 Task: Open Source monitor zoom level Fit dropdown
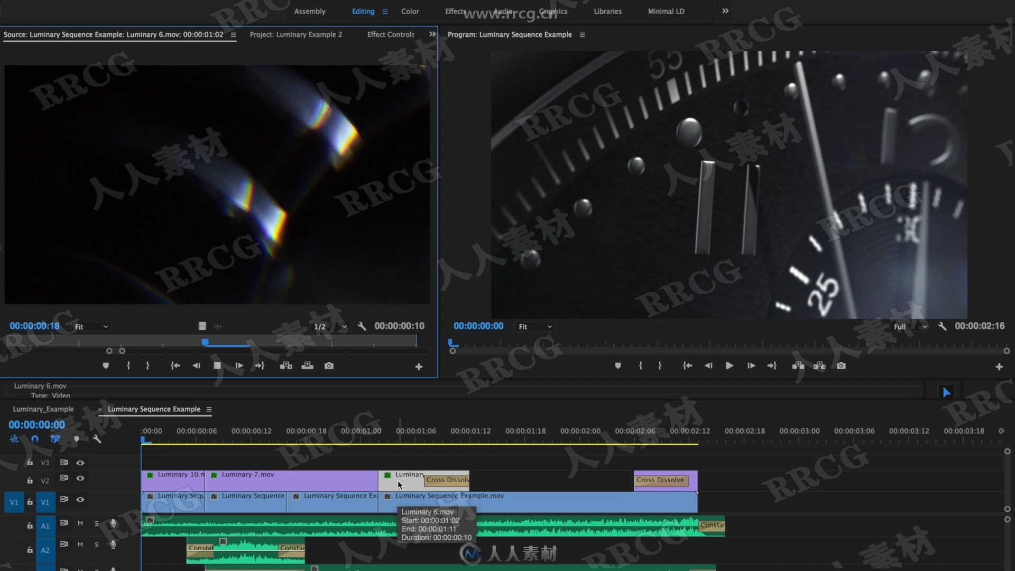(91, 327)
